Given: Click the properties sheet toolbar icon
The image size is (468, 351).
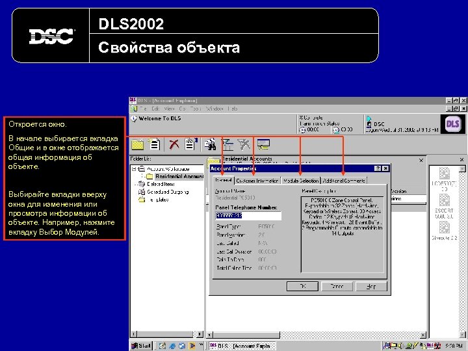Looking at the screenshot, I should coord(190,144).
